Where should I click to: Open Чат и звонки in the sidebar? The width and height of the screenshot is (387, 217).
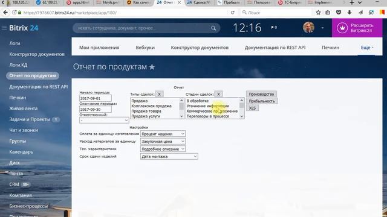pyautogui.click(x=24, y=130)
